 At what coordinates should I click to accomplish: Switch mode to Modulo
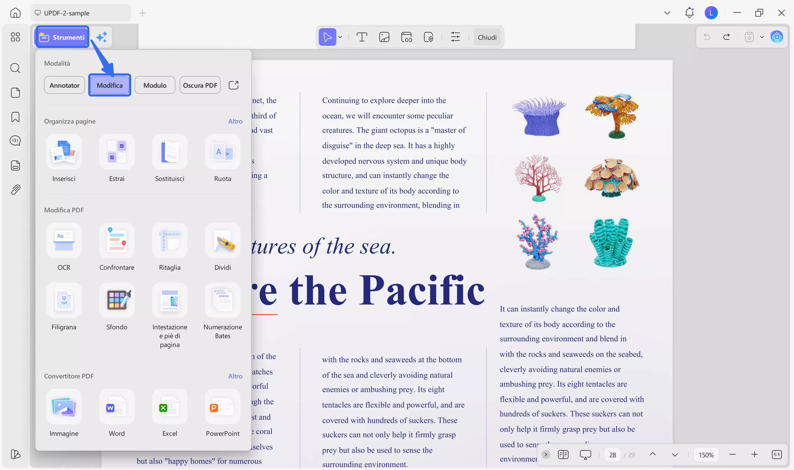(155, 85)
